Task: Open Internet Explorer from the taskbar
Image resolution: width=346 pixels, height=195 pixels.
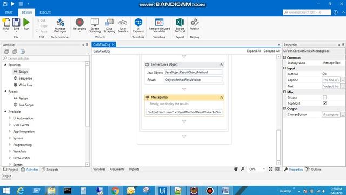Action: click(21, 191)
